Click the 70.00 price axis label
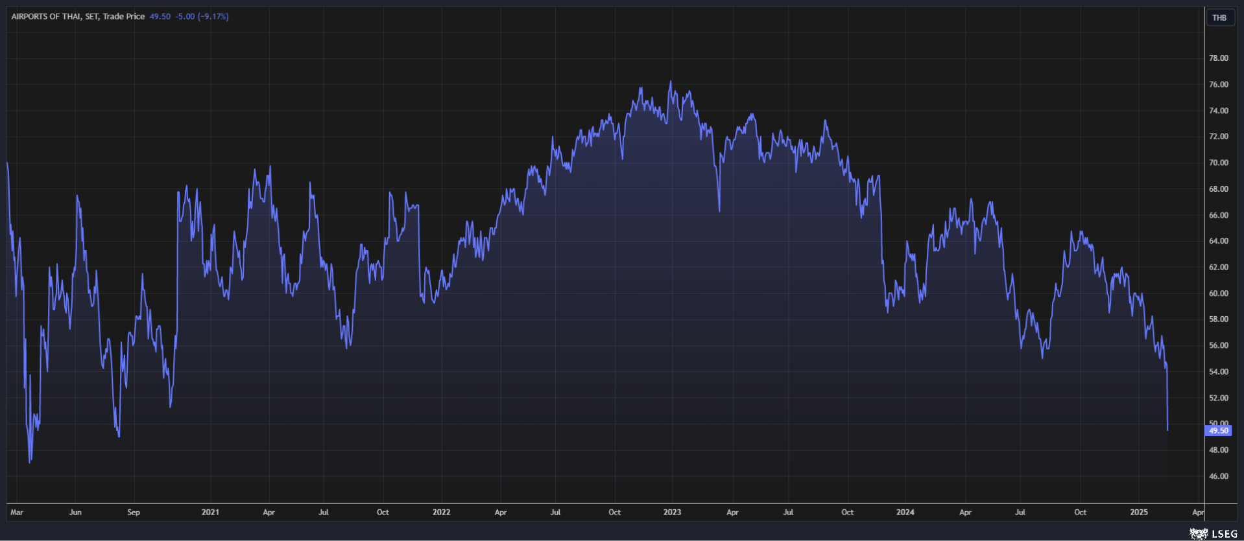Image resolution: width=1244 pixels, height=541 pixels. [x=1218, y=163]
